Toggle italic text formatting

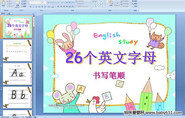pyautogui.click(x=33, y=7)
